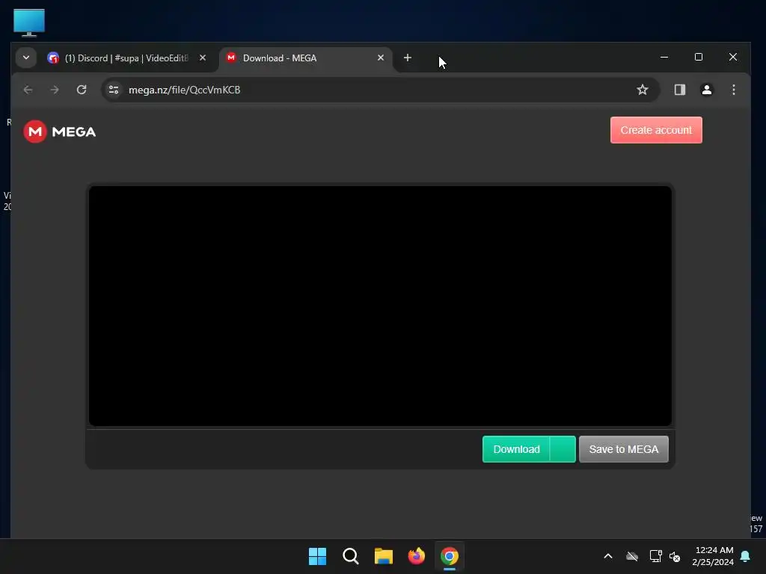766x574 pixels.
Task: Select the Download - MEGA tab
Action: click(306, 58)
